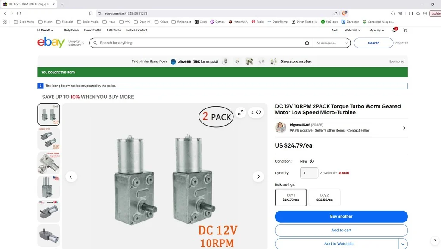Click the condition info icon
This screenshot has width=441, height=249.
click(311, 161)
